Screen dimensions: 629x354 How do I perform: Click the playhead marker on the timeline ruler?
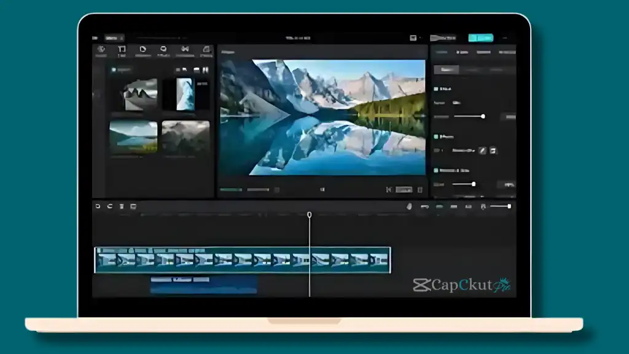[310, 214]
